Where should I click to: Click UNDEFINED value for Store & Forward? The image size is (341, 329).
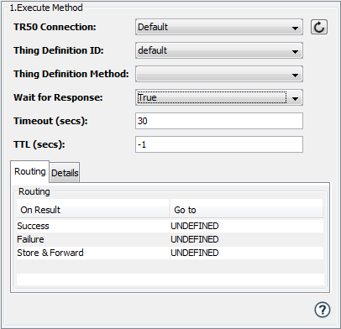coord(195,253)
